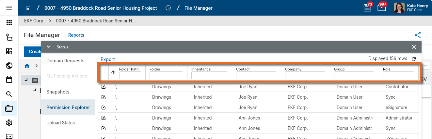Open the mail notifications with 99+ badge
This screenshot has height=139, width=432.
tap(381, 8)
